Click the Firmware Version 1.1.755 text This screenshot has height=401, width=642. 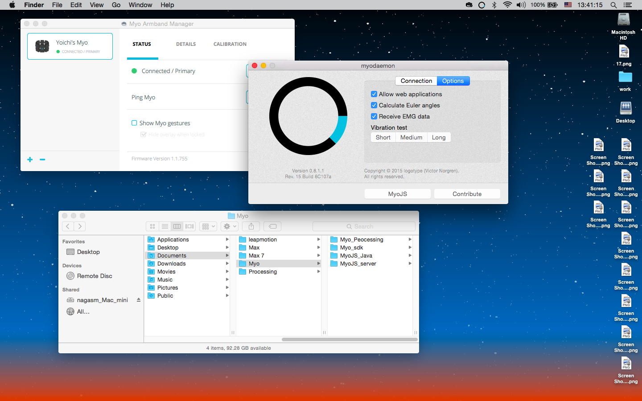coord(159,159)
